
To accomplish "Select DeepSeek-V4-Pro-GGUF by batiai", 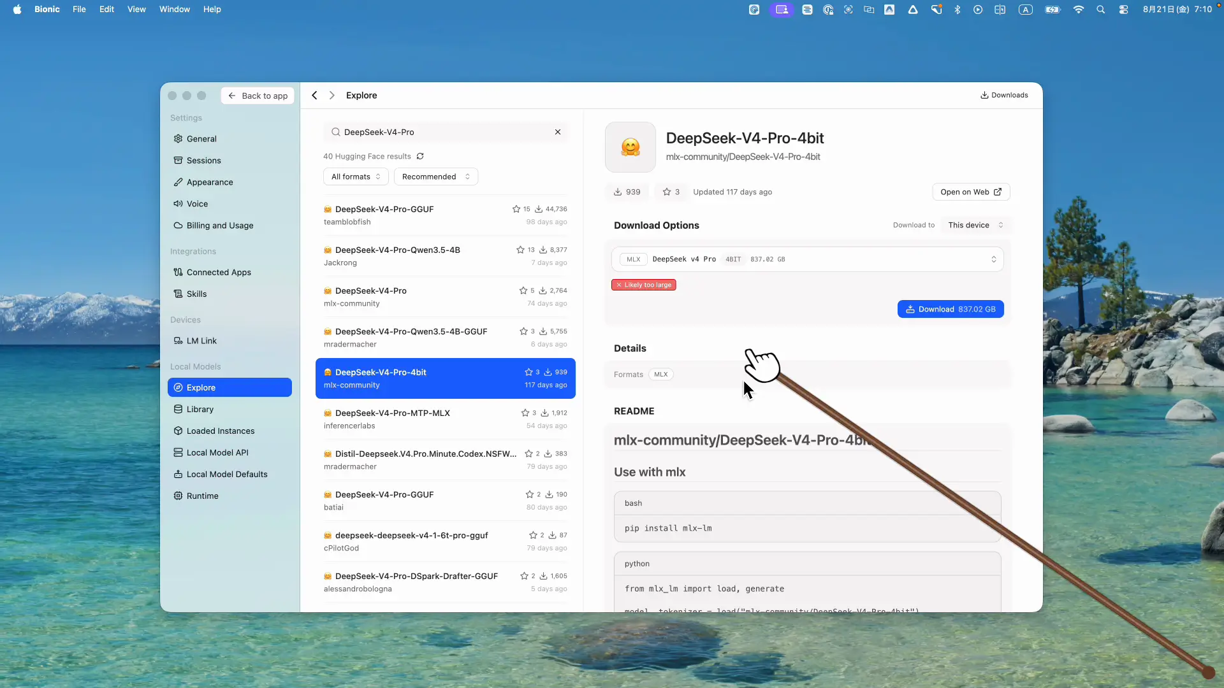I will click(445, 501).
